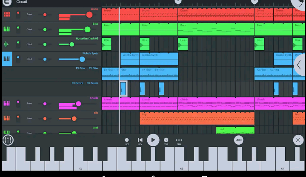Select the long Blip clip

point(197,118)
